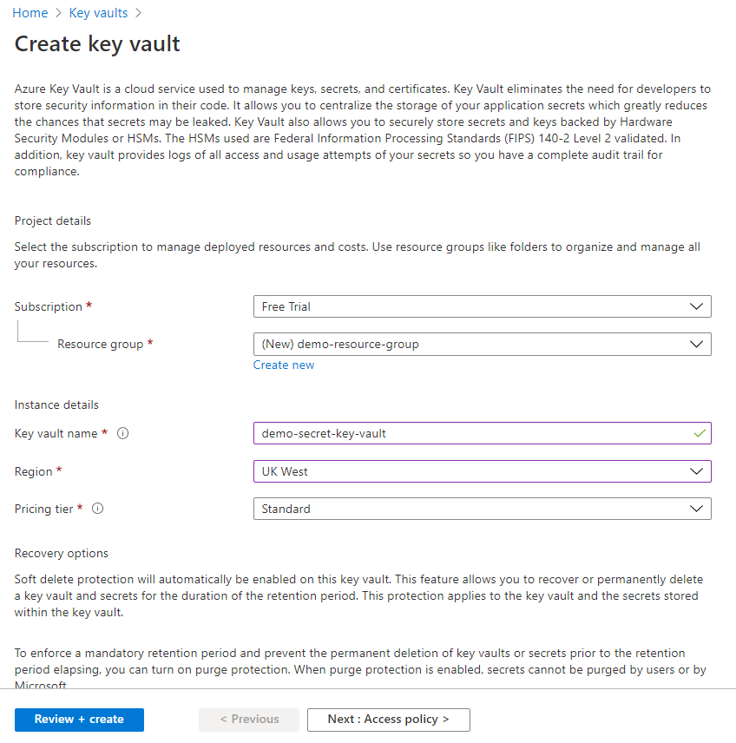This screenshot has width=736, height=743.
Task: Select the Free Trial subscription combo box
Action: pos(482,306)
